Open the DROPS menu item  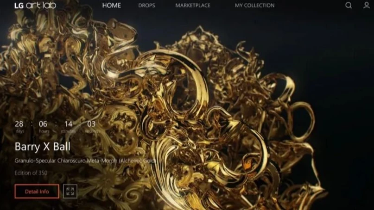tap(147, 5)
